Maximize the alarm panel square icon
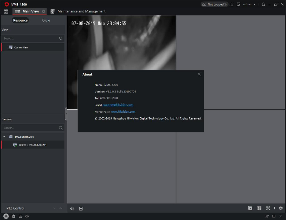This screenshot has width=286, height=220. 274,216
